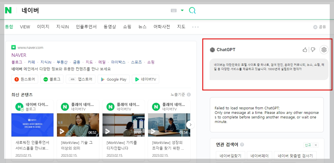This screenshot has height=163, width=334.
Task: Click the ChatGPT answer text bubble
Action: 269,69
